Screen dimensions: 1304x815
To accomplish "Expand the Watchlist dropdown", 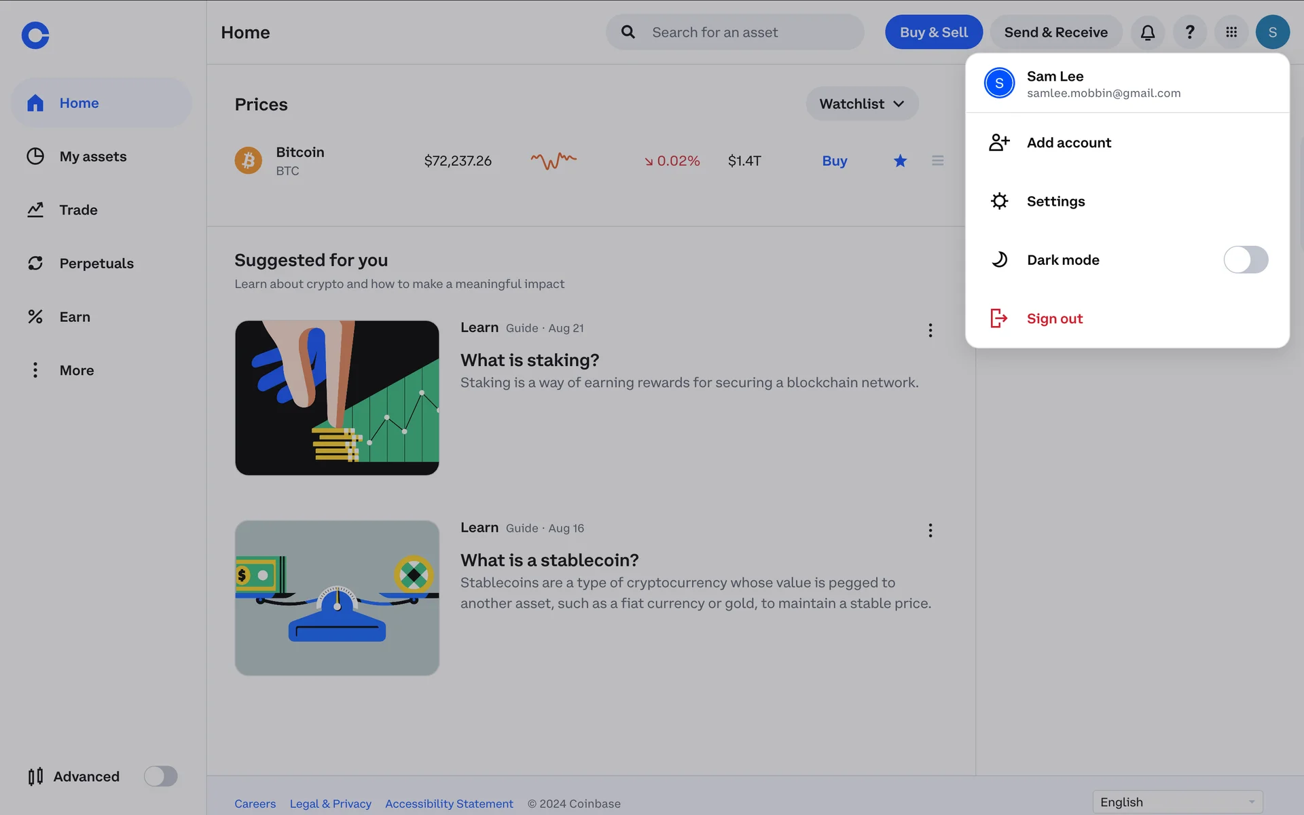I will [x=862, y=104].
